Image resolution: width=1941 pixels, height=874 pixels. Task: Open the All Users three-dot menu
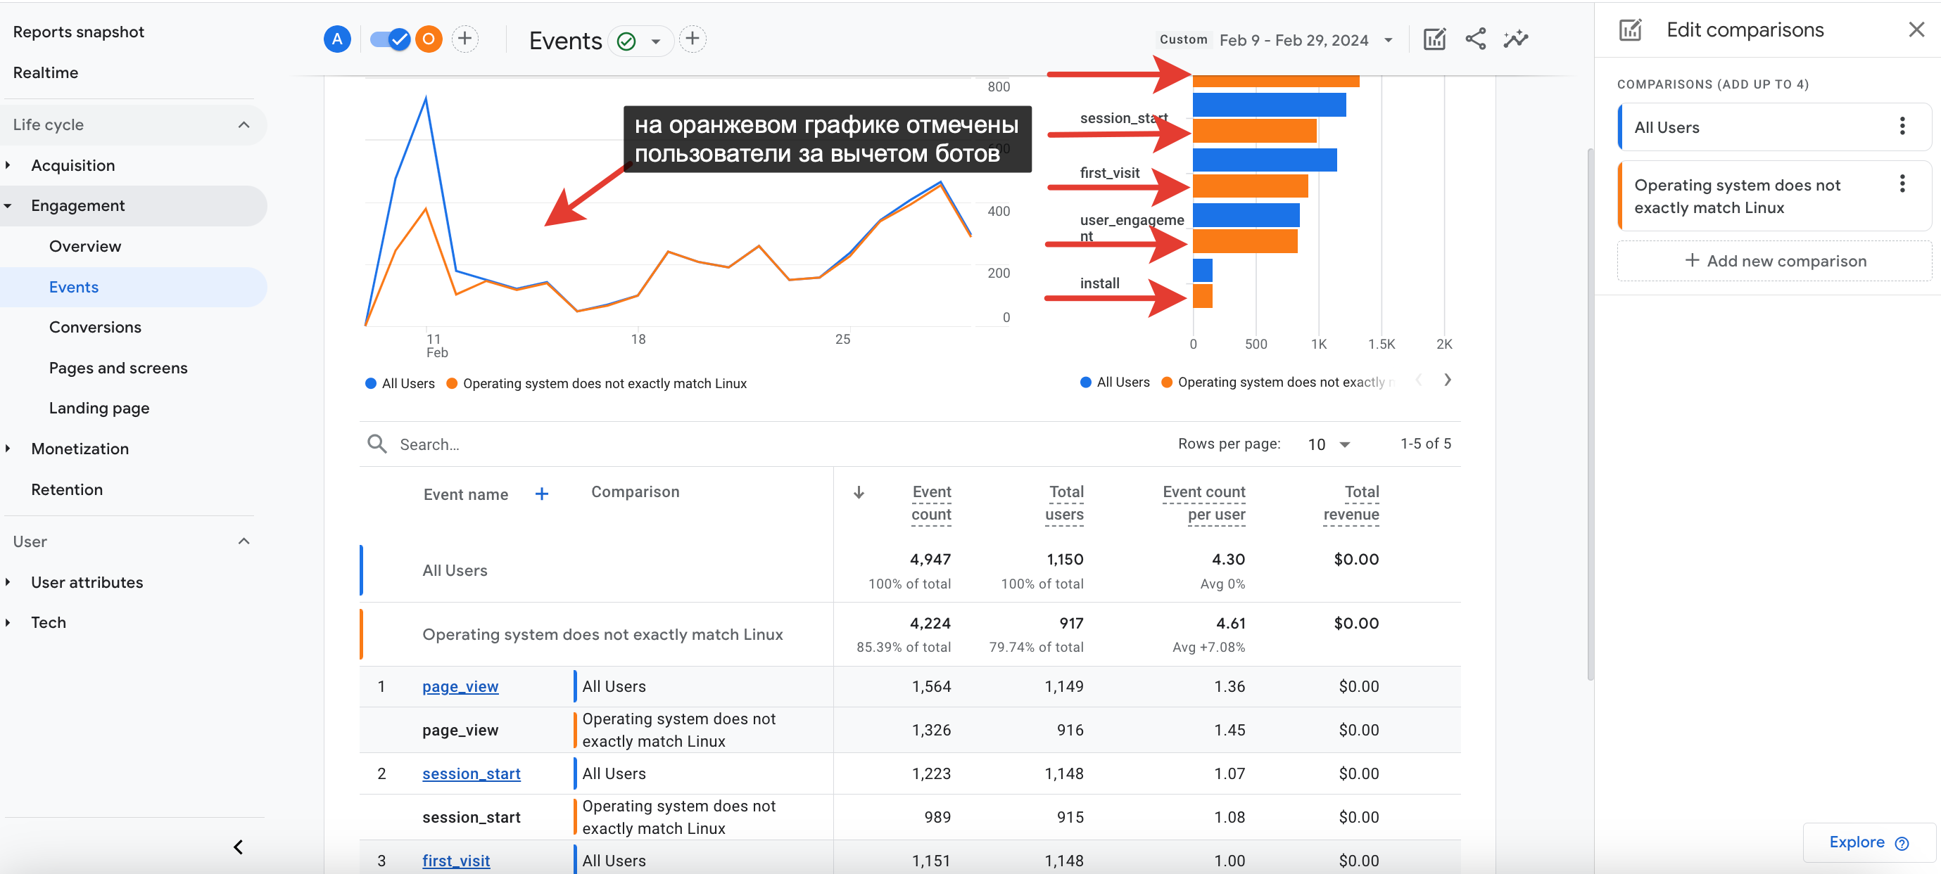coord(1902,127)
